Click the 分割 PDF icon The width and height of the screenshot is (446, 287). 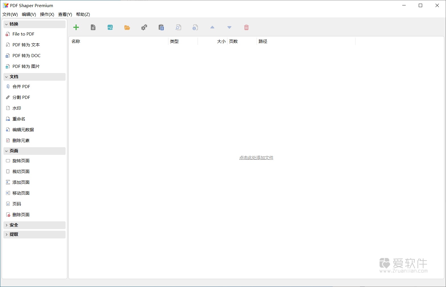[x=8, y=97]
